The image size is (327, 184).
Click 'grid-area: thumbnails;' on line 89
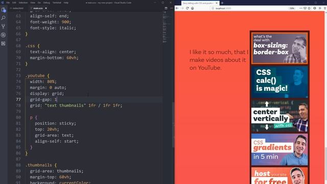(57, 171)
